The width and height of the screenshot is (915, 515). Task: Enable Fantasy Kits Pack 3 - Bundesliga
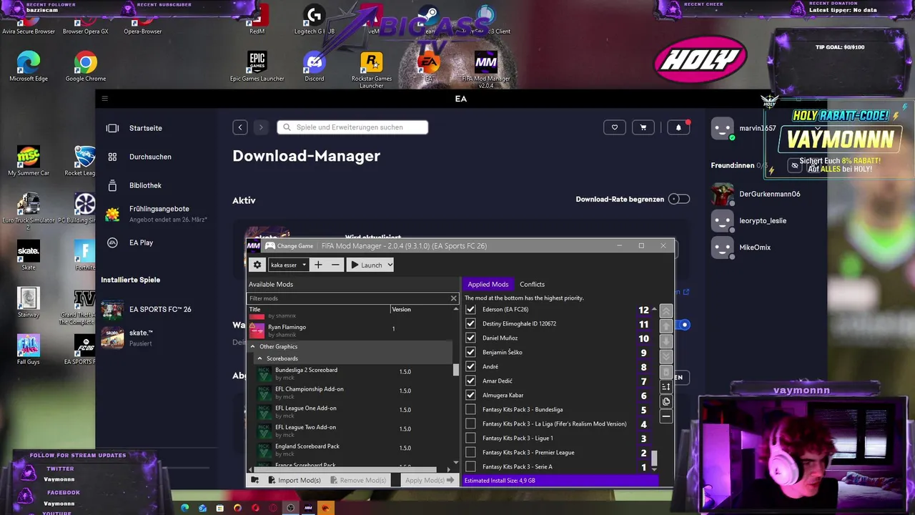tap(470, 410)
